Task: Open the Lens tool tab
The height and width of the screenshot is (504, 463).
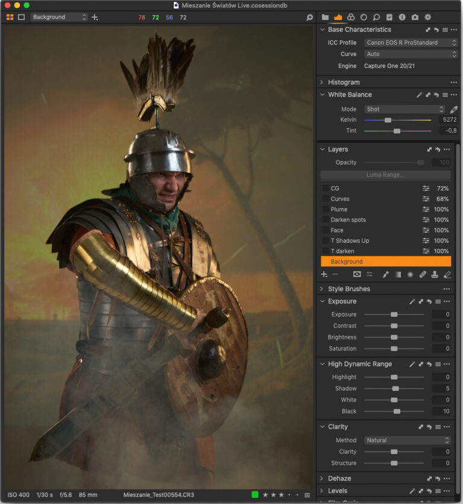Action: click(364, 17)
